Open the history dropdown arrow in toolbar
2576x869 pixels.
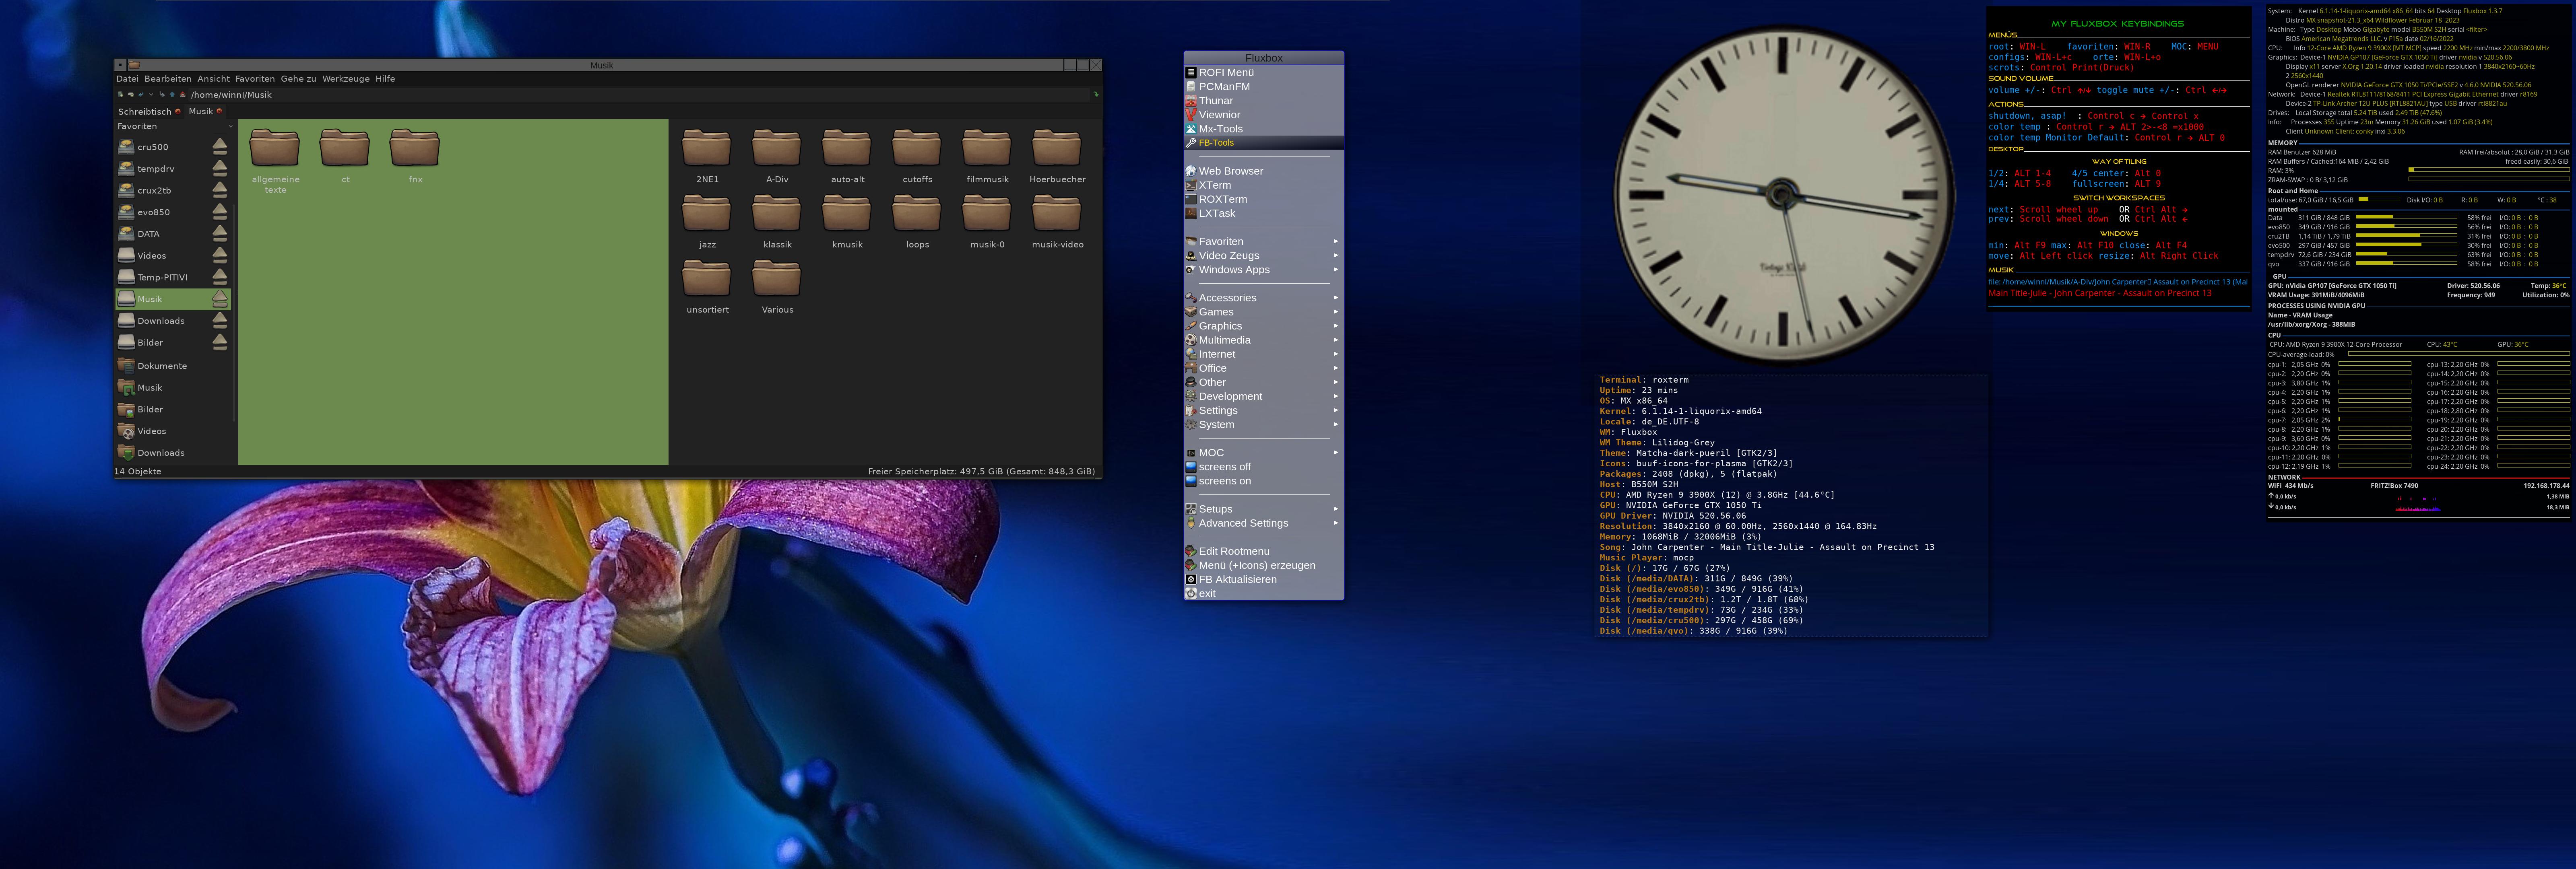(151, 95)
